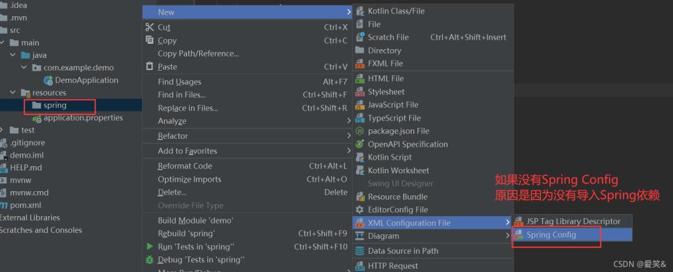
Task: Click the OpenAPI Specification icon
Action: click(359, 144)
